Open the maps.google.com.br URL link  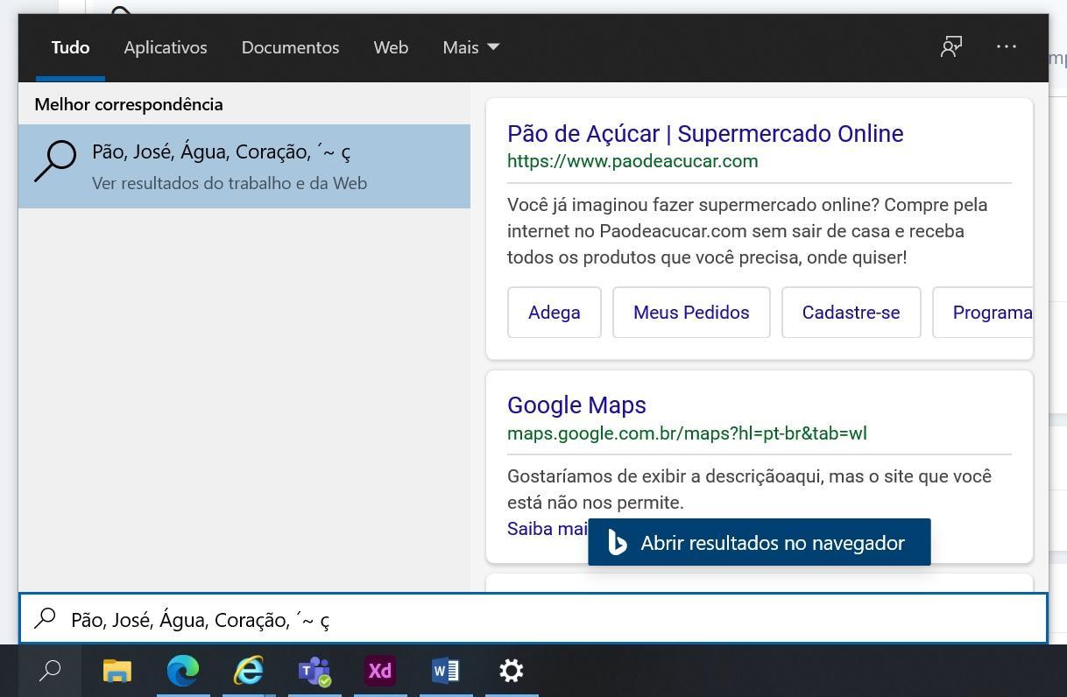tap(687, 433)
